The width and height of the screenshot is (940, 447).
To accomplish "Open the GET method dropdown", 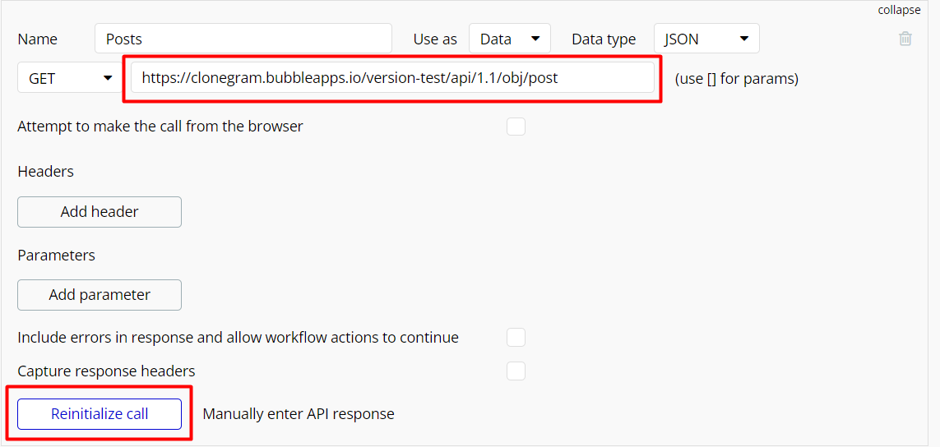I will point(70,78).
